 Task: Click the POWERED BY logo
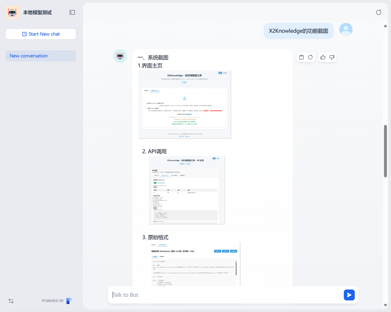click(x=70, y=301)
